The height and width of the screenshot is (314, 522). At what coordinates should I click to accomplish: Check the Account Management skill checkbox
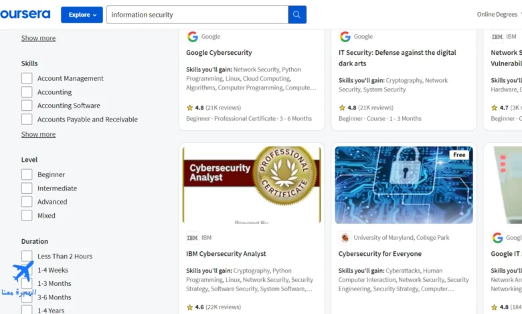27,78
